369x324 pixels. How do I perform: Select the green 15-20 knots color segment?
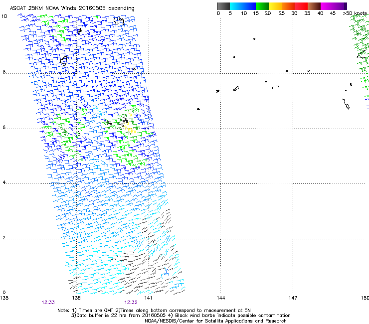click(x=262, y=6)
